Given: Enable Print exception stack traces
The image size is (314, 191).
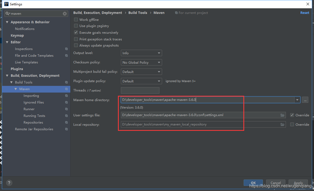Looking at the screenshot, I should pyautogui.click(x=76, y=39).
